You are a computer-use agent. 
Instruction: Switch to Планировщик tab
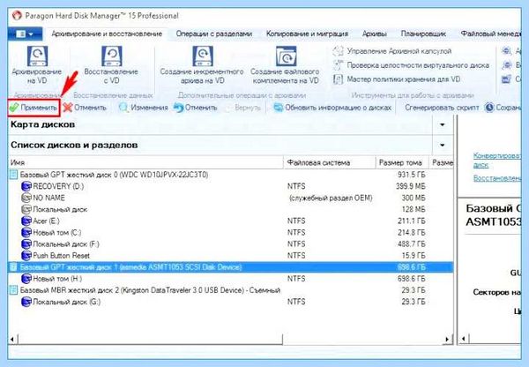(x=423, y=34)
